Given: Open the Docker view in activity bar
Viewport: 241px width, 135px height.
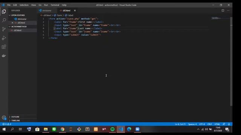Looking at the screenshot, I should click(x=4, y=56).
